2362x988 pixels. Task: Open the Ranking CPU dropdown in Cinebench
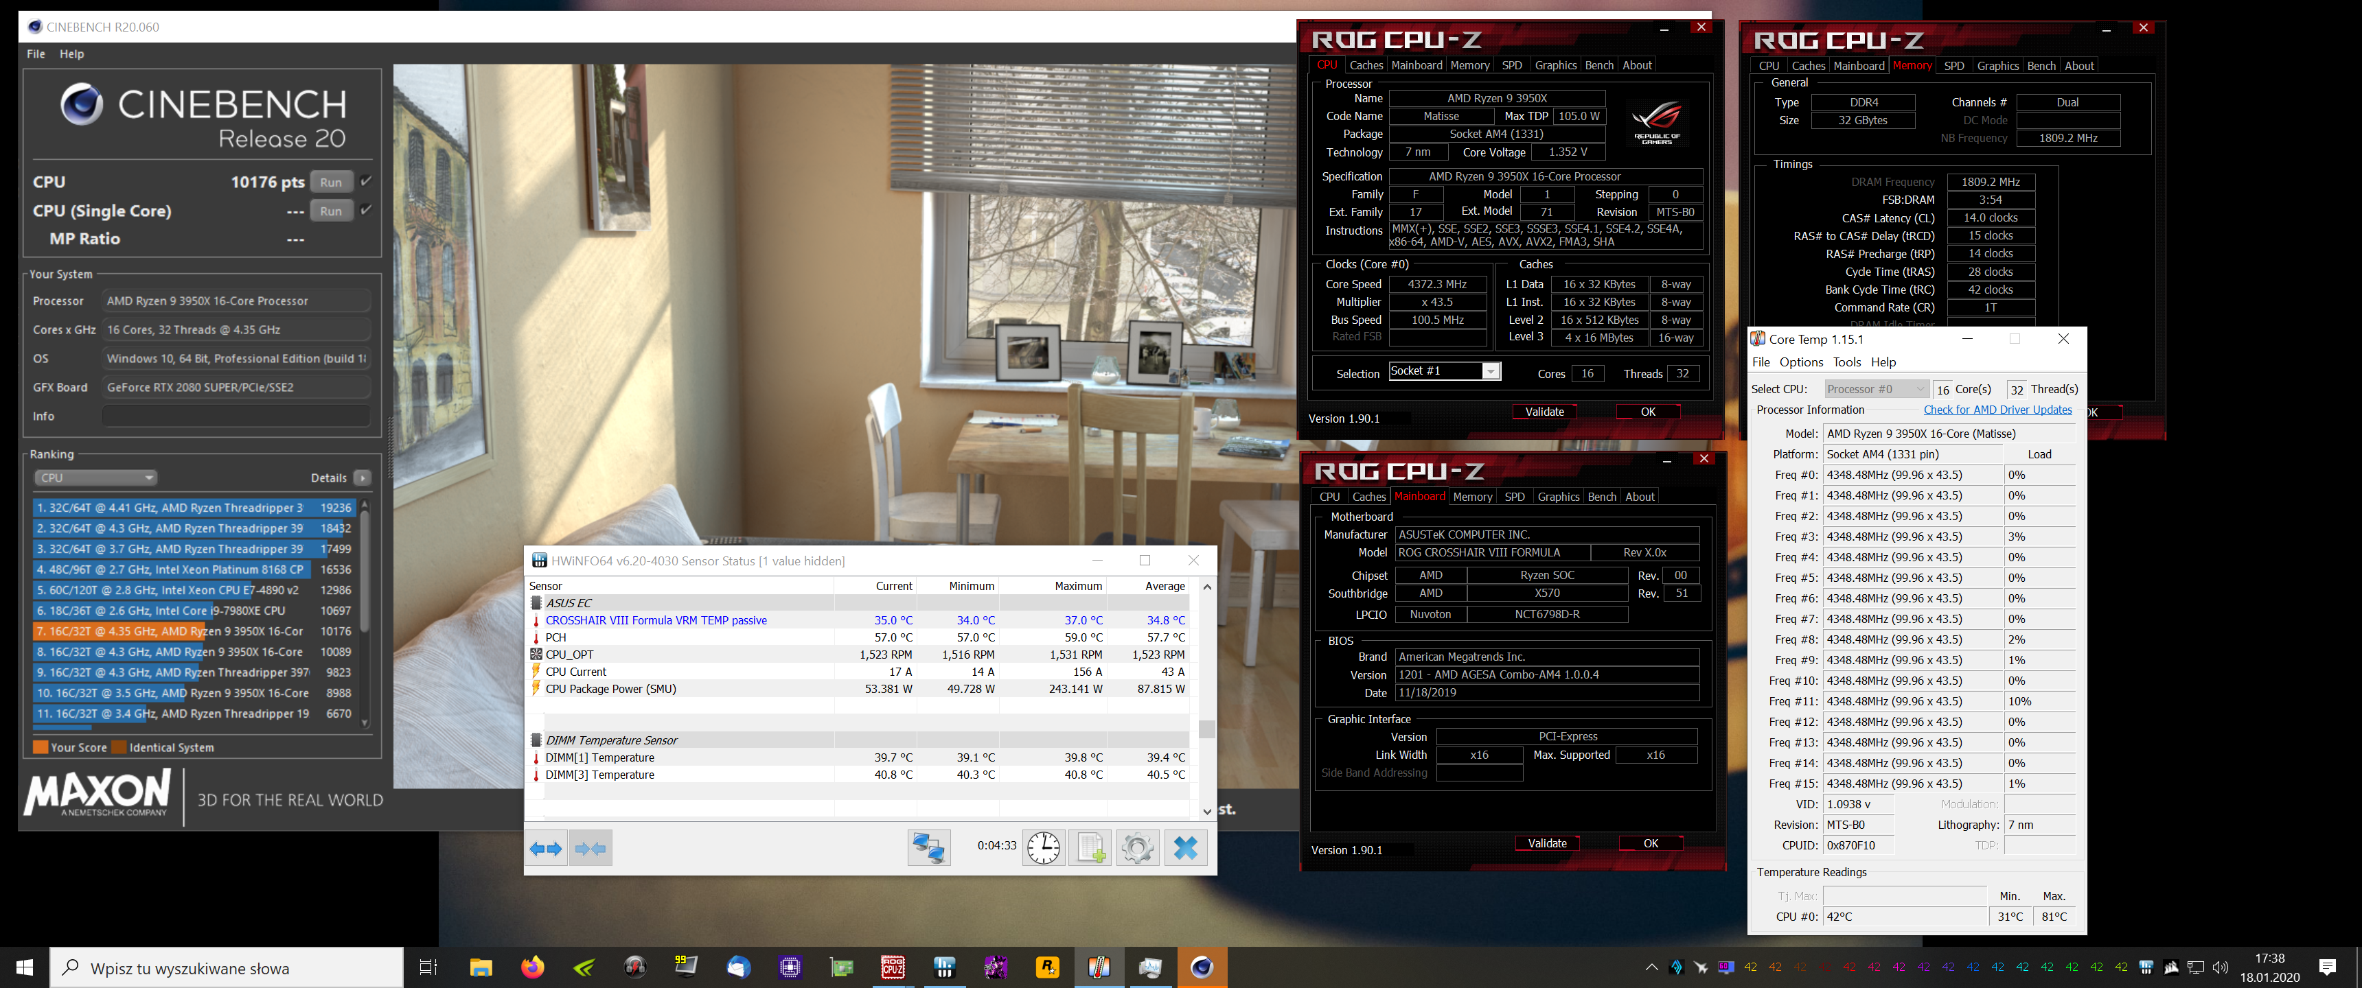click(96, 478)
